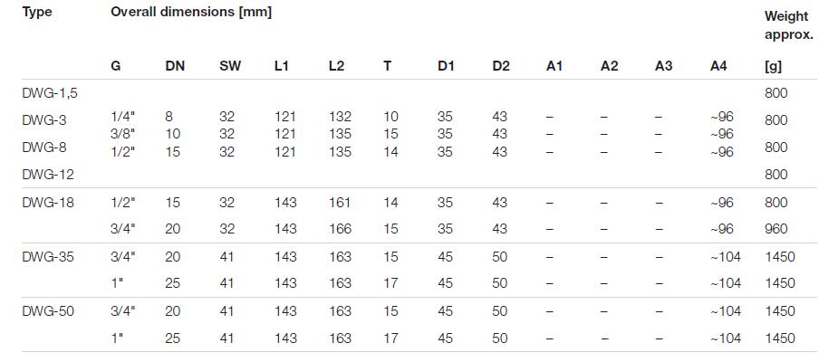Select the Overall dimensions [mm] heading
838x362 pixels.
(191, 13)
